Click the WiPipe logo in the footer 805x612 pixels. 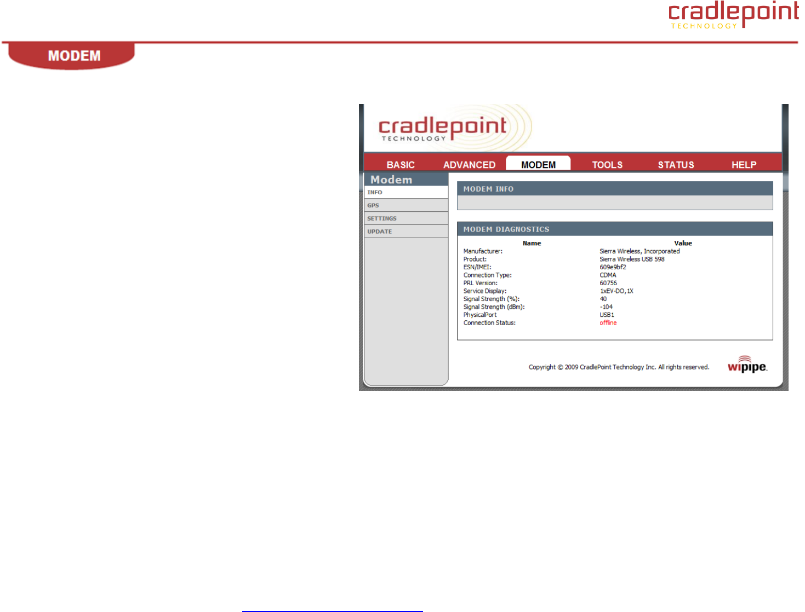coord(747,365)
